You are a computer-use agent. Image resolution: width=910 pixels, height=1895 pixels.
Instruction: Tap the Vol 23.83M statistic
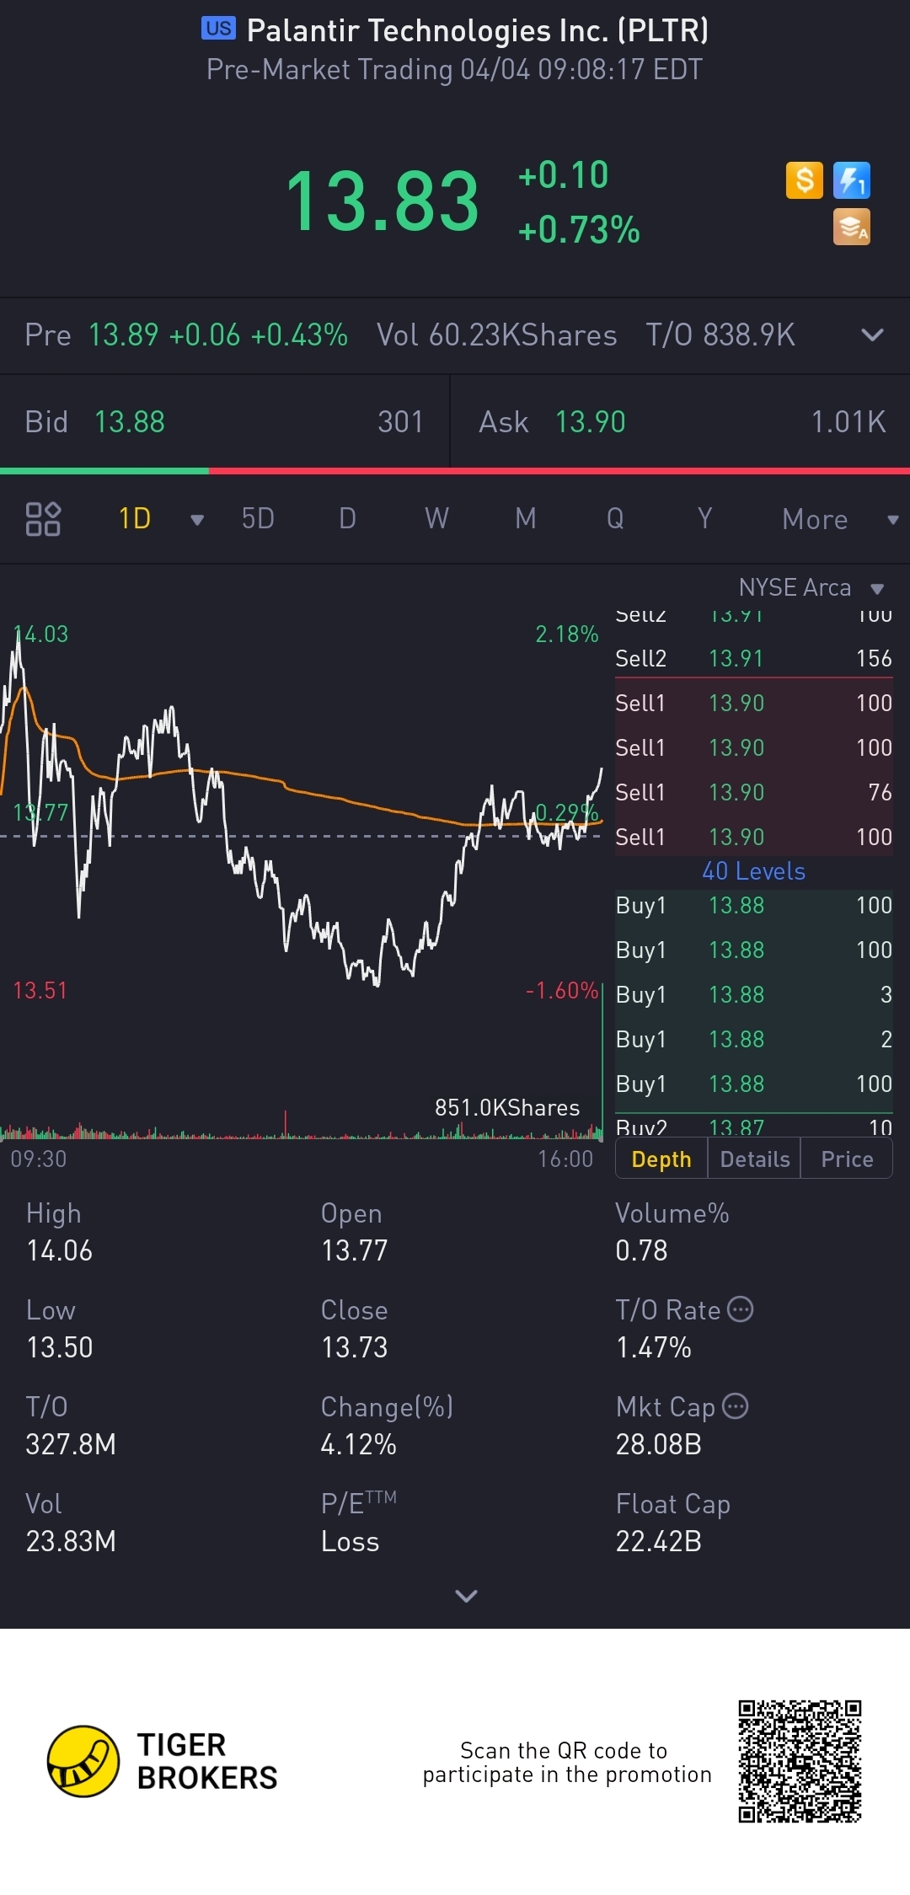pos(71,1523)
